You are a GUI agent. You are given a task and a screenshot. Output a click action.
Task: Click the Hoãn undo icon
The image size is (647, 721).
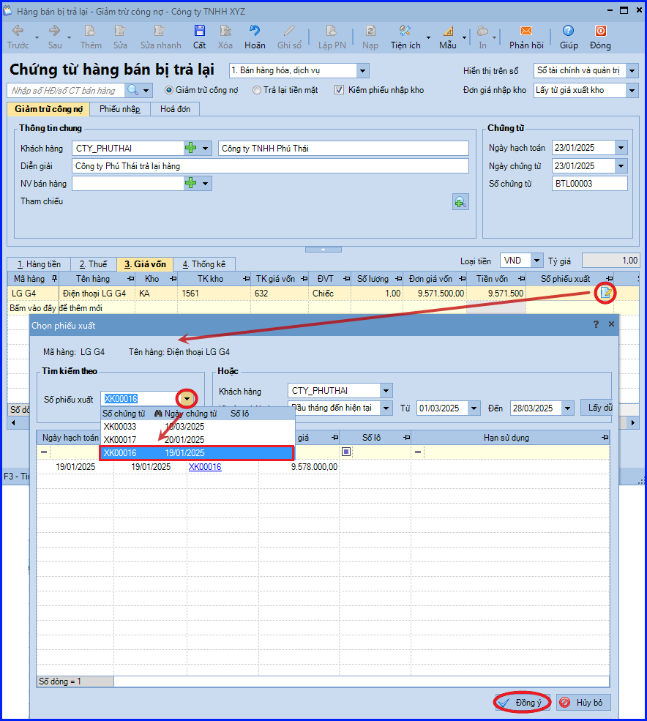[254, 31]
